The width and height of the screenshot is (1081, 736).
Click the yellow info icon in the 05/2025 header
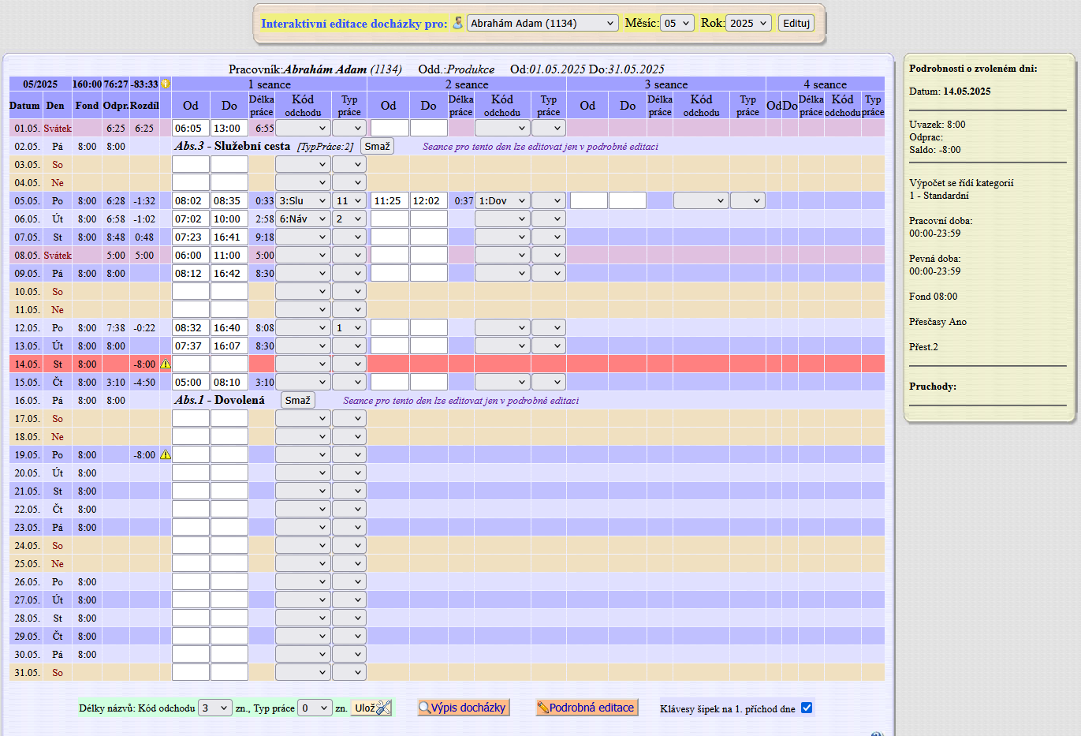(166, 84)
